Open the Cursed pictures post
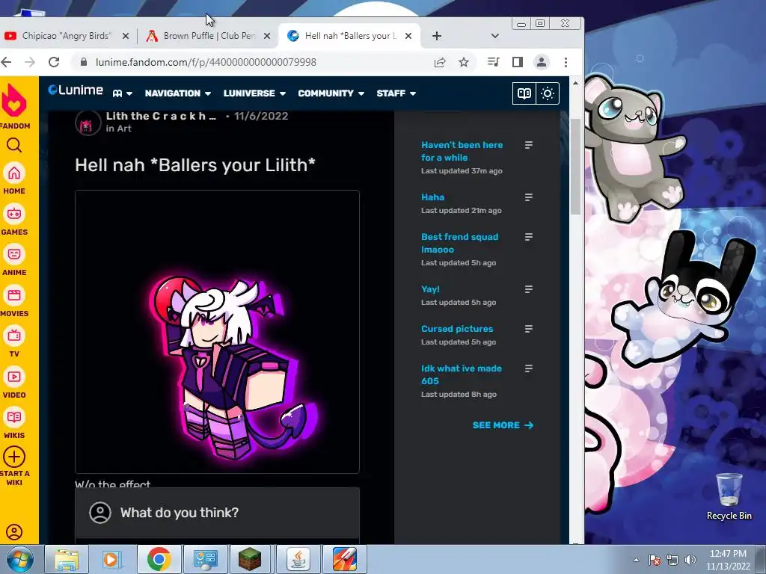Image resolution: width=766 pixels, height=574 pixels. point(457,329)
